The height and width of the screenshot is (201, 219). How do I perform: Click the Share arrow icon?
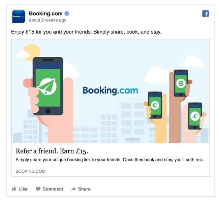pyautogui.click(x=73, y=189)
